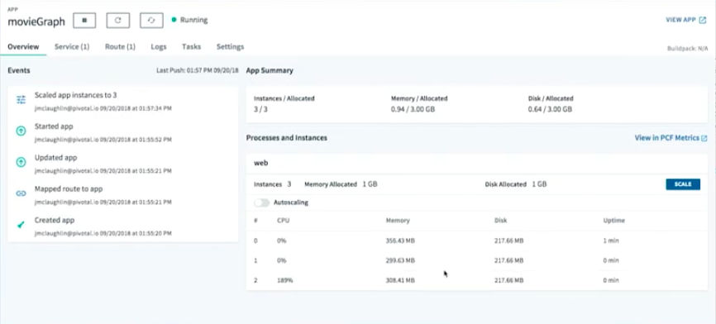Click the Last Push timestamp
The image size is (716, 324).
198,71
